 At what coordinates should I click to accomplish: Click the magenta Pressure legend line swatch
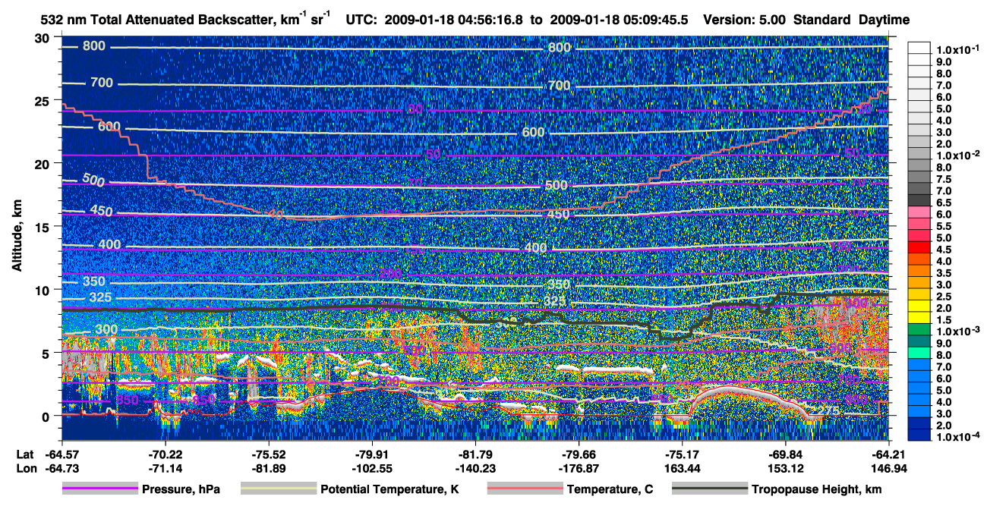click(100, 489)
